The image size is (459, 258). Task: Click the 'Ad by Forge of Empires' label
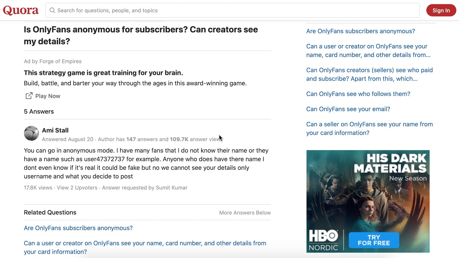pos(53,61)
